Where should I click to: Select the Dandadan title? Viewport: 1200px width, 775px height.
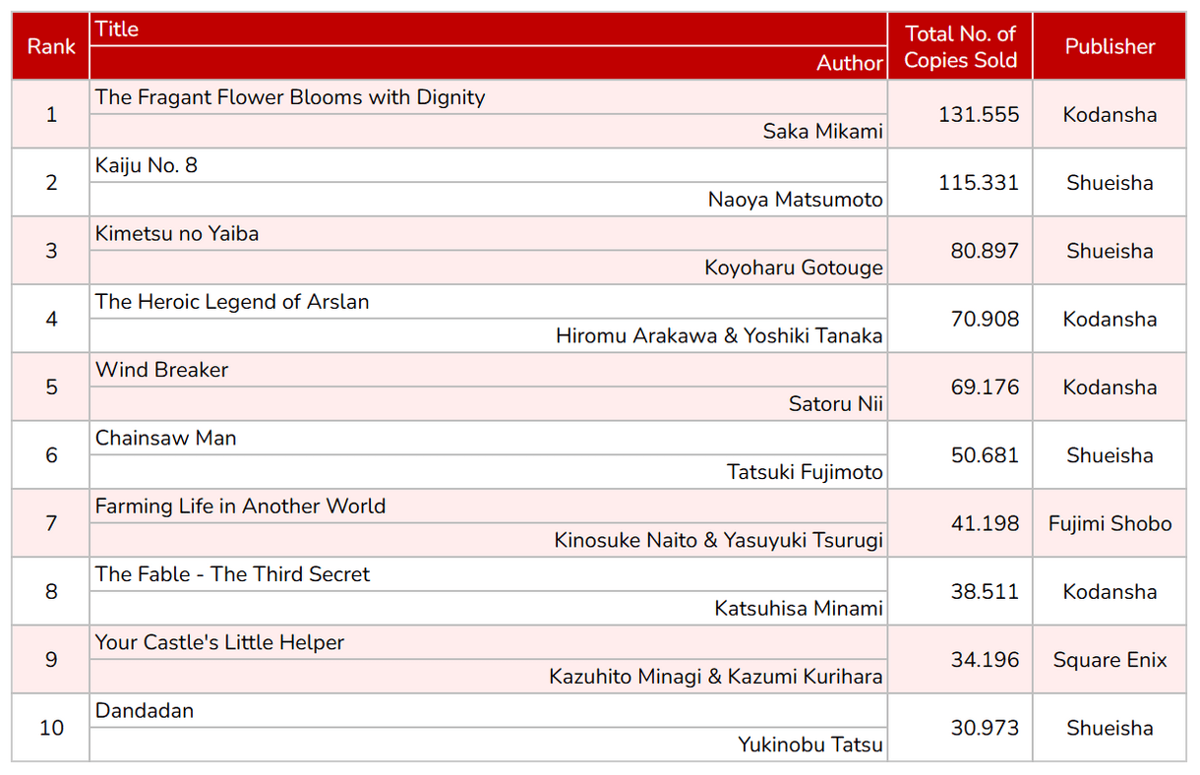[x=145, y=710]
